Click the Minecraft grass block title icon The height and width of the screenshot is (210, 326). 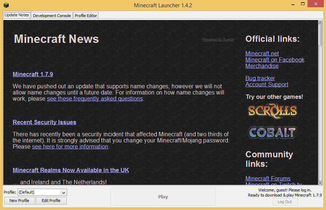pyautogui.click(x=6, y=5)
